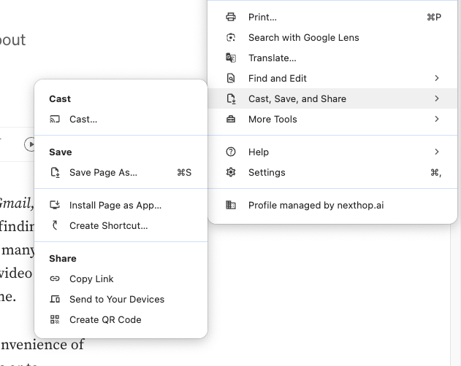Click the Google Lens search icon

tap(231, 37)
